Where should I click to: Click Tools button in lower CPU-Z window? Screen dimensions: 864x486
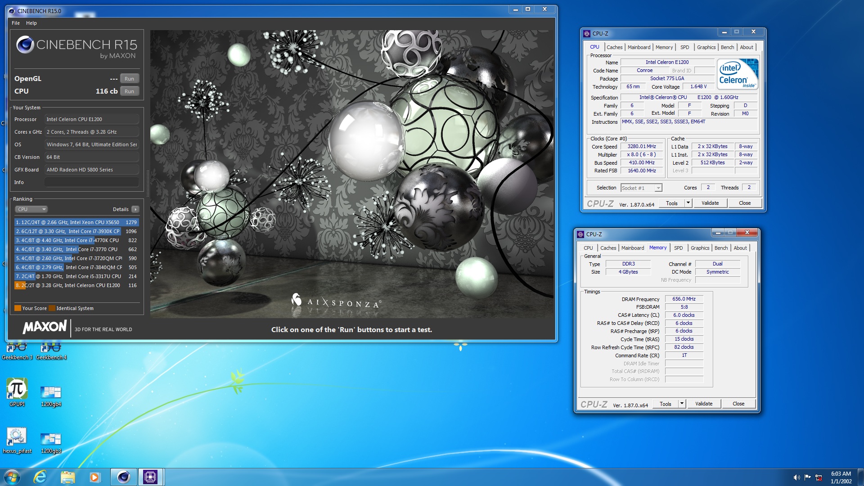click(x=666, y=404)
